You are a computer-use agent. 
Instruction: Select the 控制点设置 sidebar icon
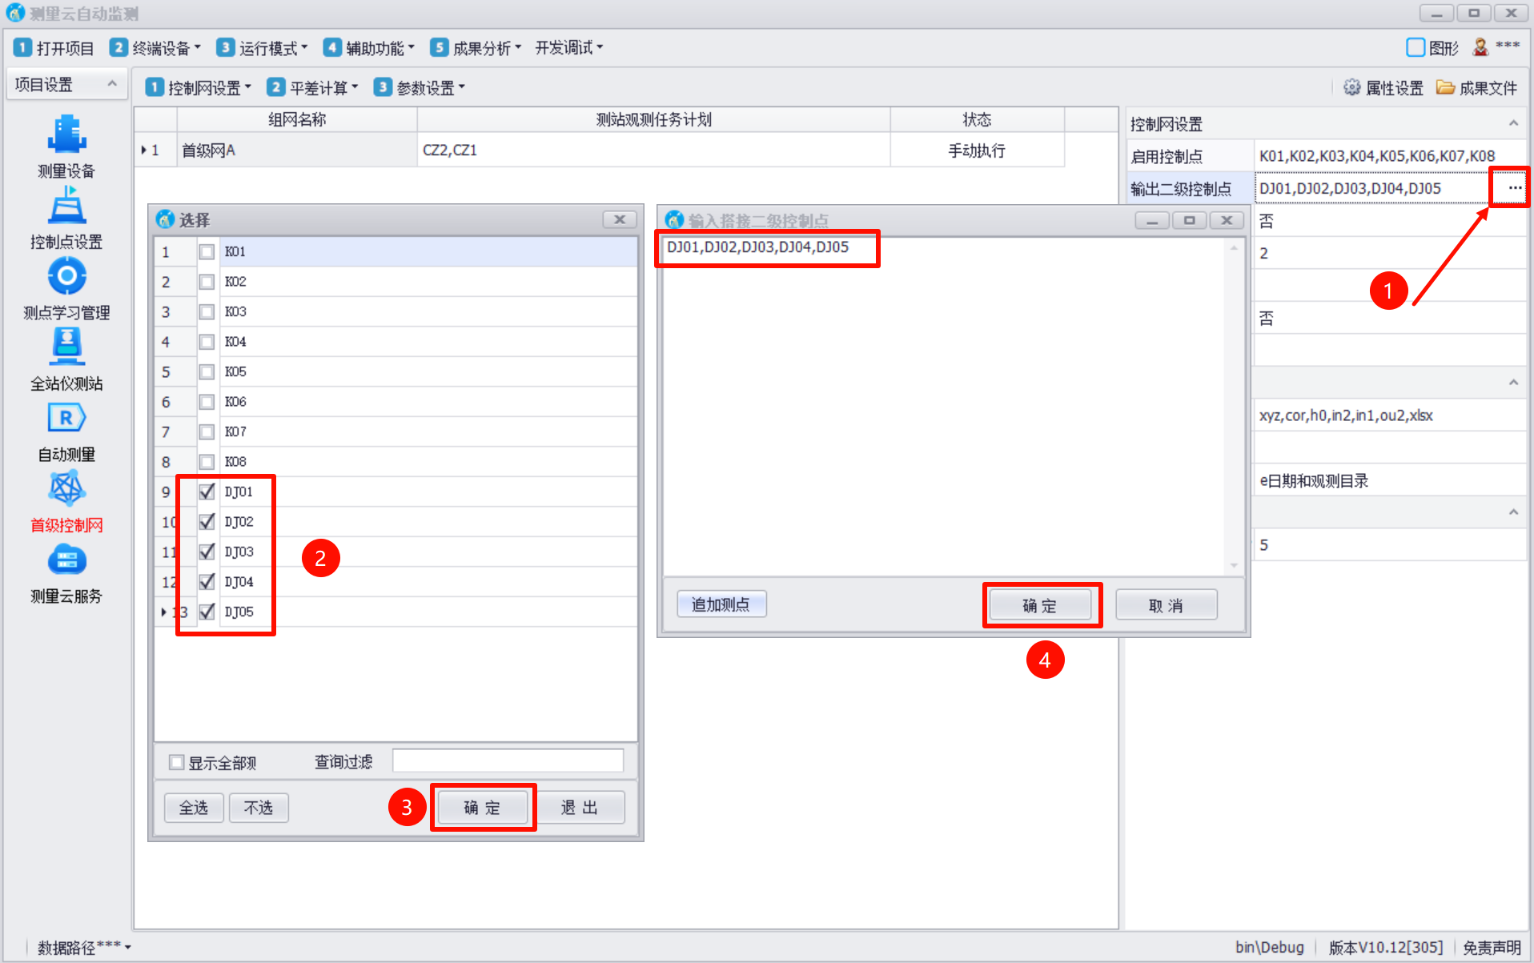(66, 207)
